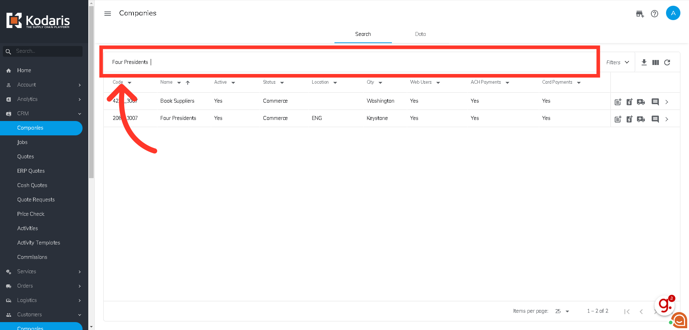The image size is (689, 330).
Task: Open Price Check in sidebar
Action: (x=31, y=214)
